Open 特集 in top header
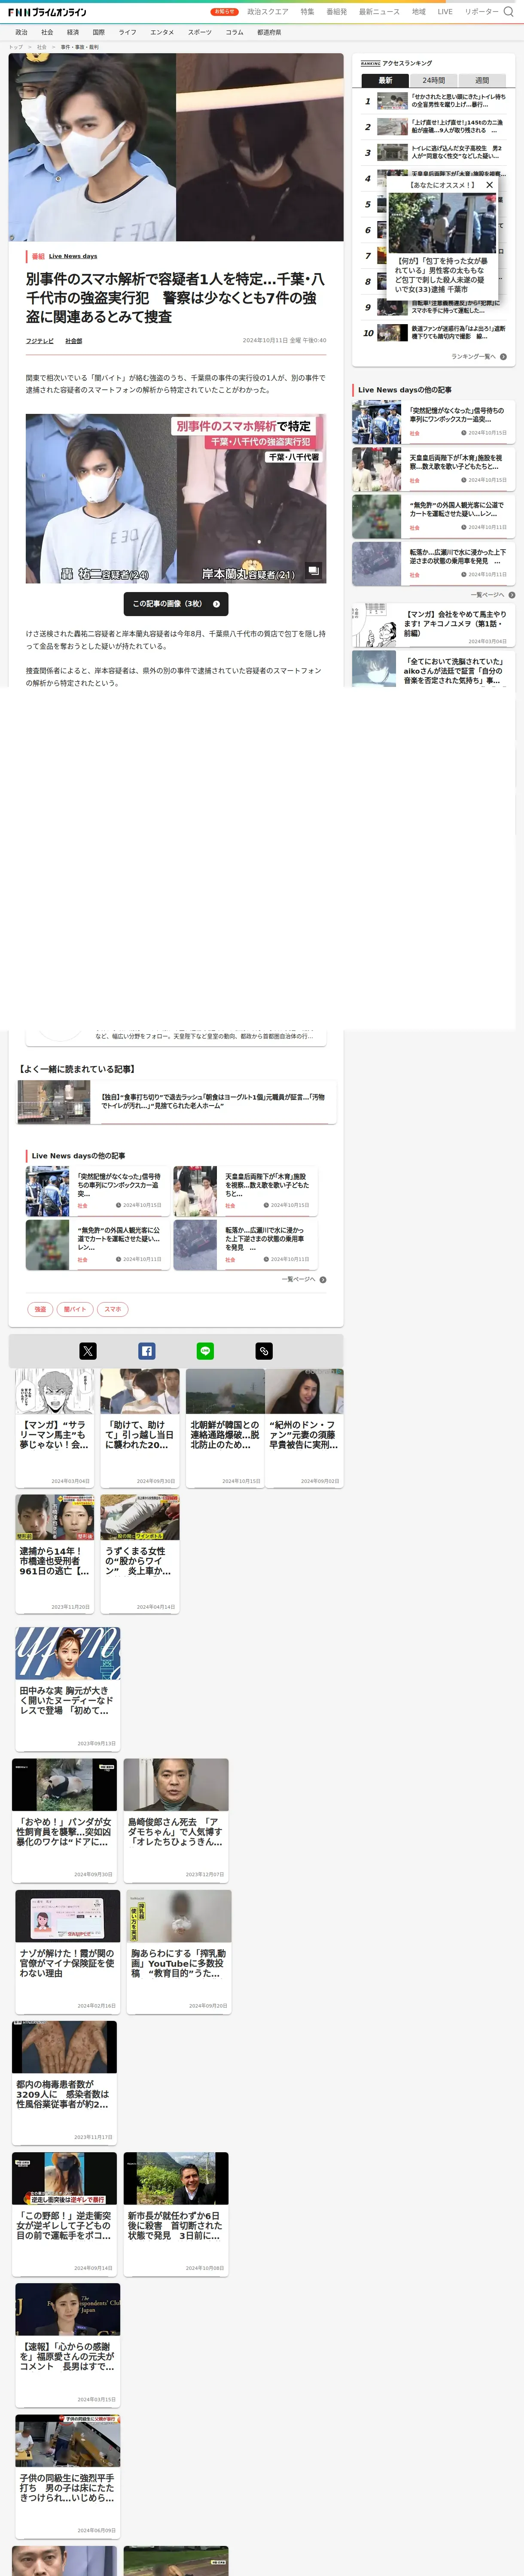This screenshot has width=524, height=2576. pyautogui.click(x=307, y=12)
